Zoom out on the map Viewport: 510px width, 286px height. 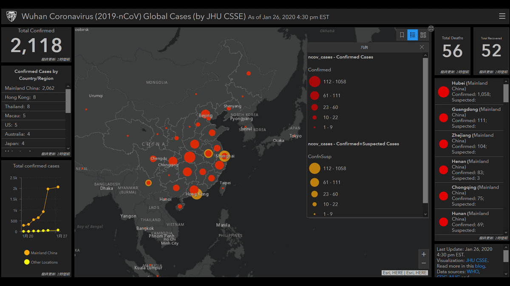click(423, 264)
